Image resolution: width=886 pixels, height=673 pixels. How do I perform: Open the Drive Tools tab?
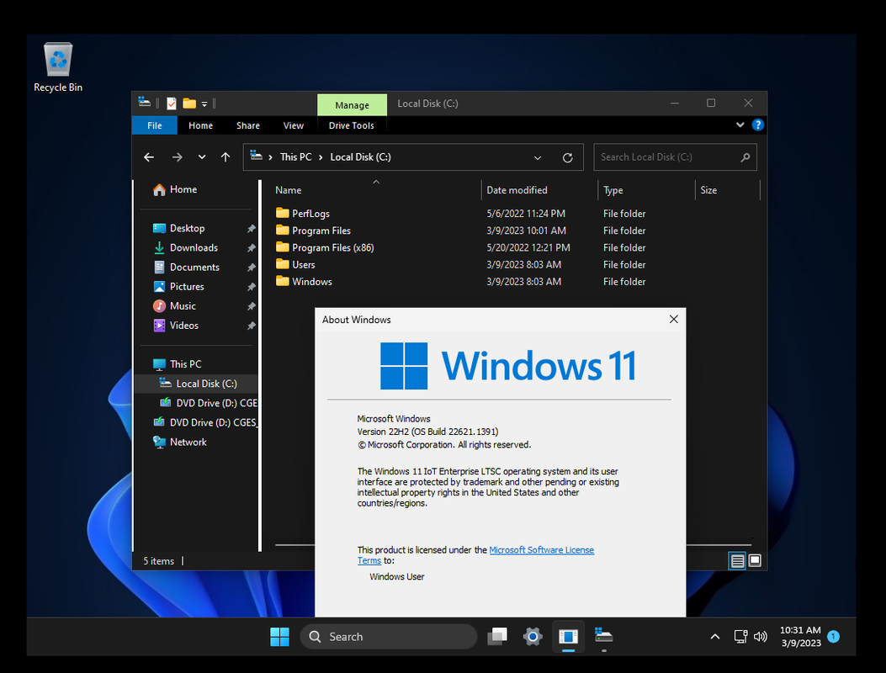(x=352, y=125)
